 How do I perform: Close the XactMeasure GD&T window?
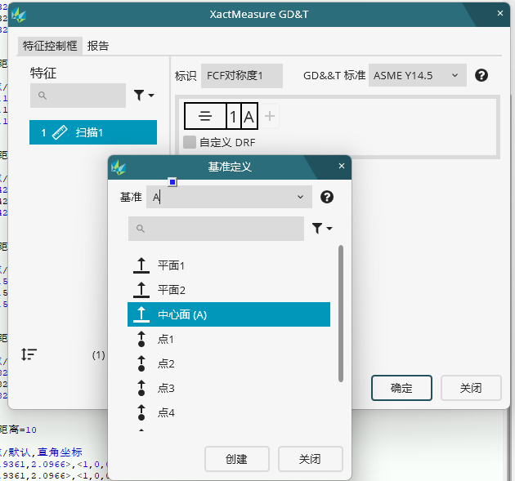[x=500, y=13]
